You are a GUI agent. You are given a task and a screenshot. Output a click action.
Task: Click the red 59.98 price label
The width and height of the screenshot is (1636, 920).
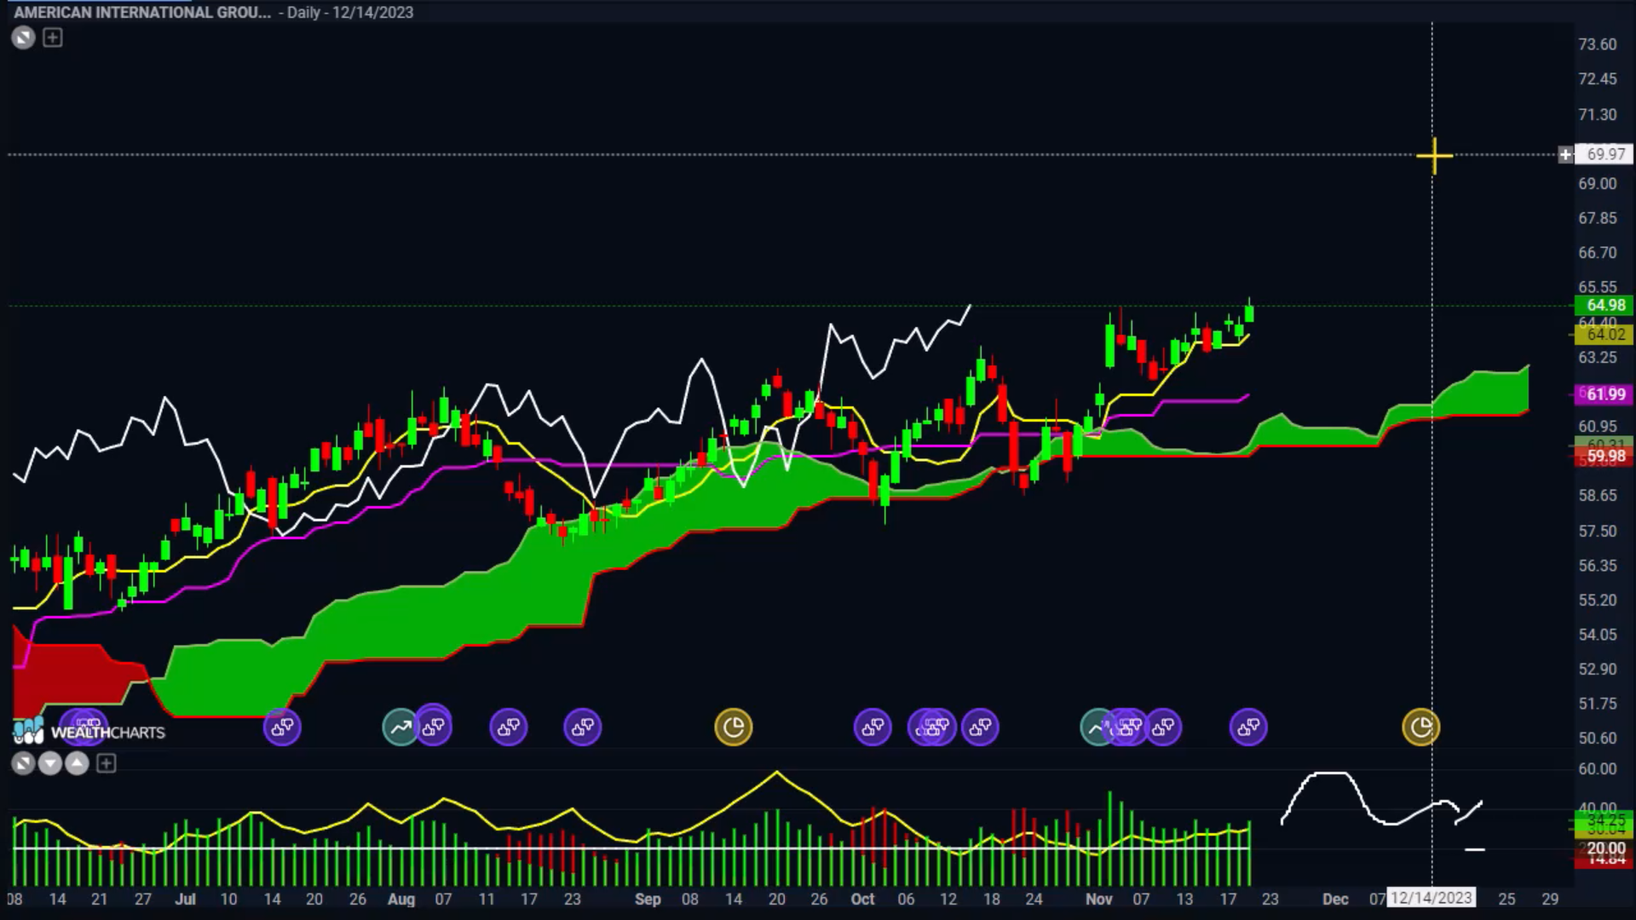[1604, 457]
